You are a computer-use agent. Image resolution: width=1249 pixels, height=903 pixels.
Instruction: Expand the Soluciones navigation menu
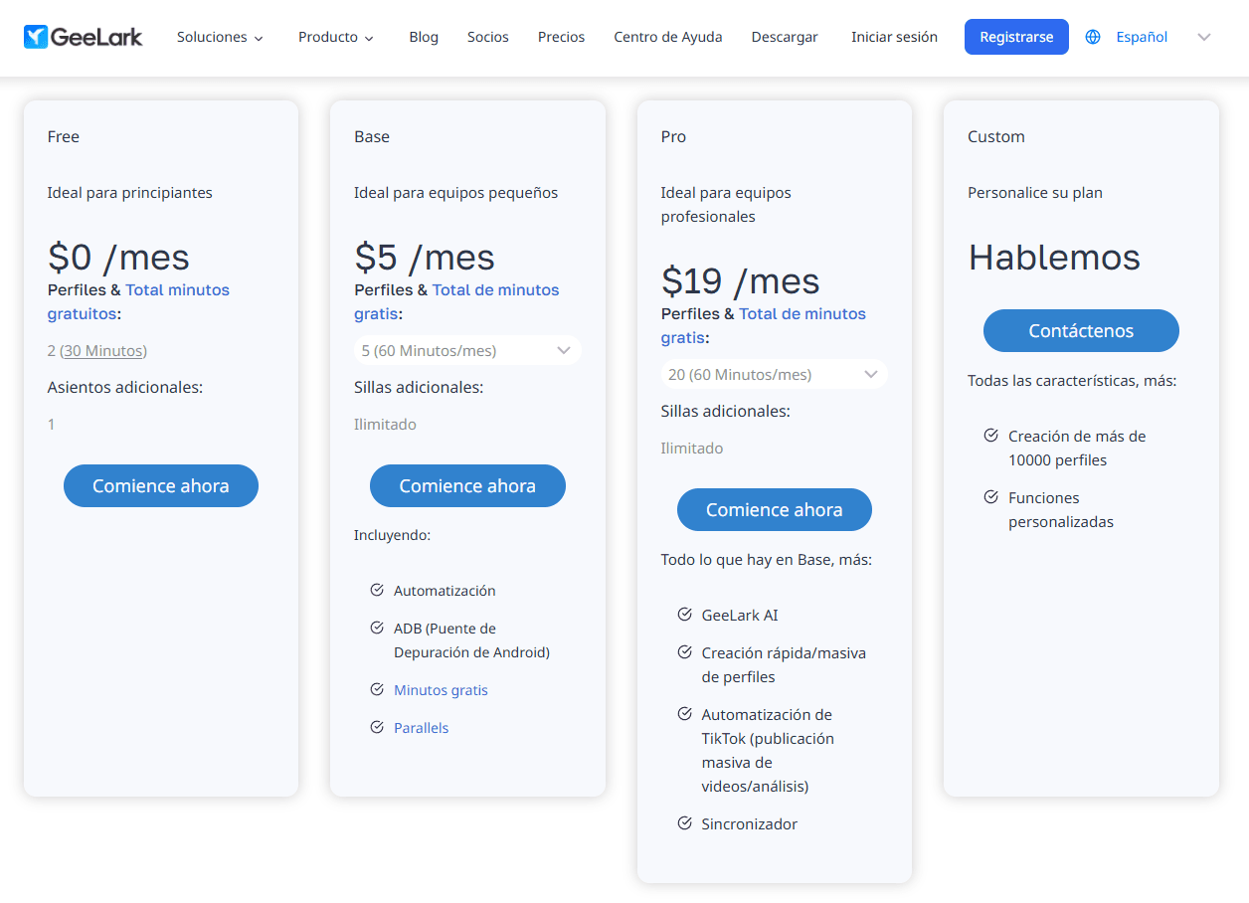click(220, 37)
